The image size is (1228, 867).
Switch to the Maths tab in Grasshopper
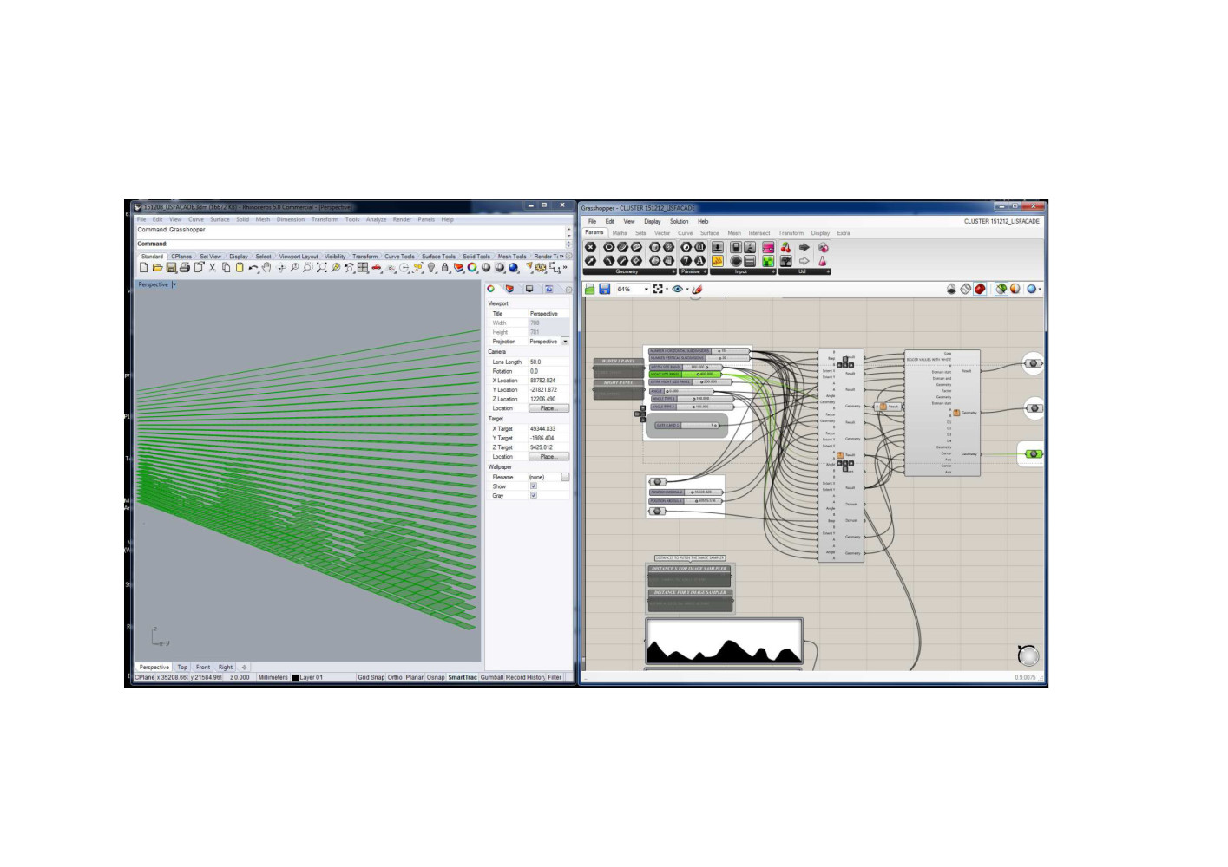tap(619, 233)
